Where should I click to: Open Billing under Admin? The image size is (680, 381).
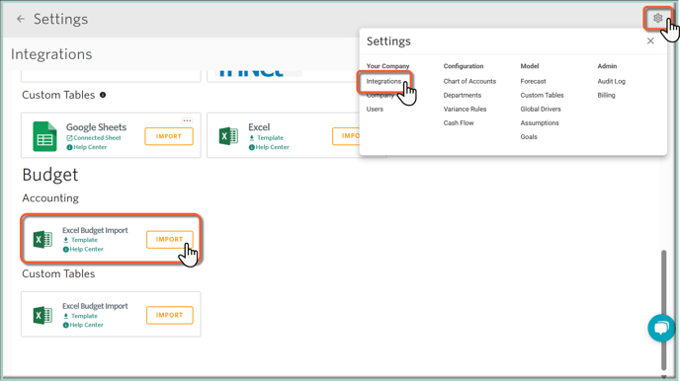point(606,95)
